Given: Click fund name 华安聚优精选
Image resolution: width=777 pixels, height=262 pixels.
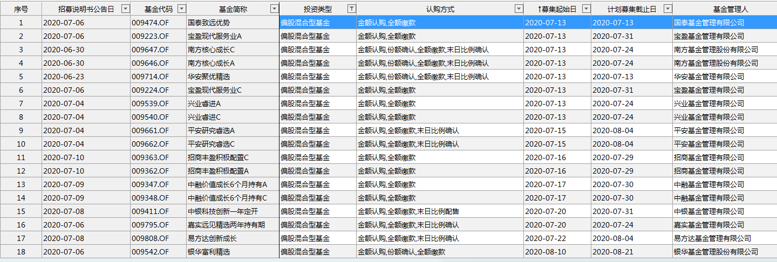Looking at the screenshot, I should point(209,77).
